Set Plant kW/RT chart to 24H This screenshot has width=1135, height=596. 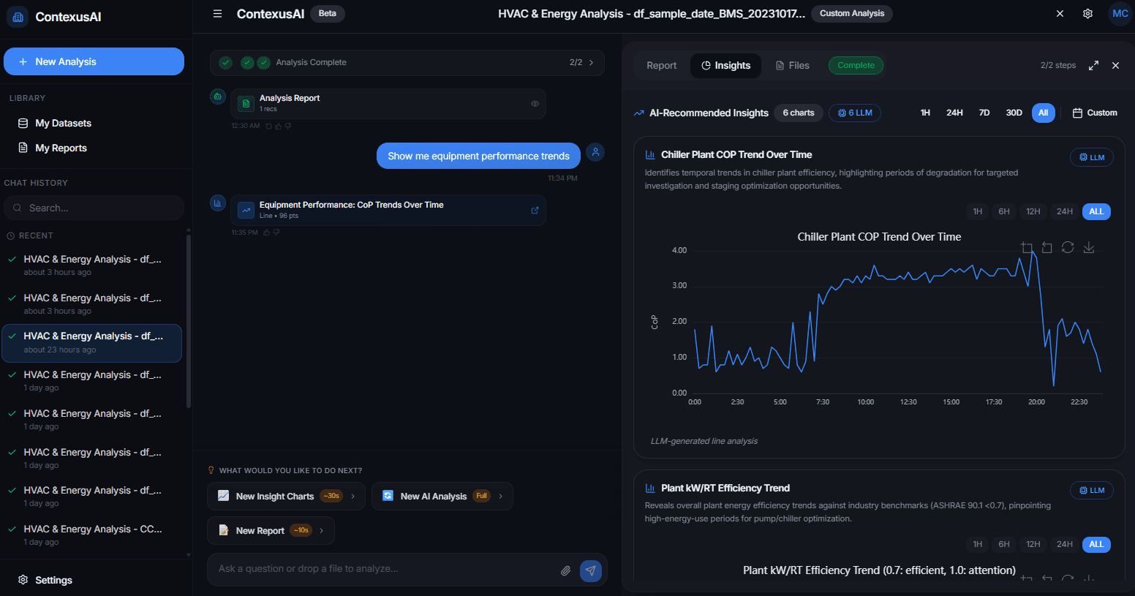click(1064, 544)
